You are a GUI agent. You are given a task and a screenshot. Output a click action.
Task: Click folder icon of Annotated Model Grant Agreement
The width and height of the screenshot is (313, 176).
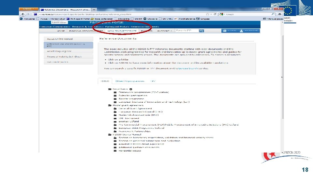(x=115, y=144)
